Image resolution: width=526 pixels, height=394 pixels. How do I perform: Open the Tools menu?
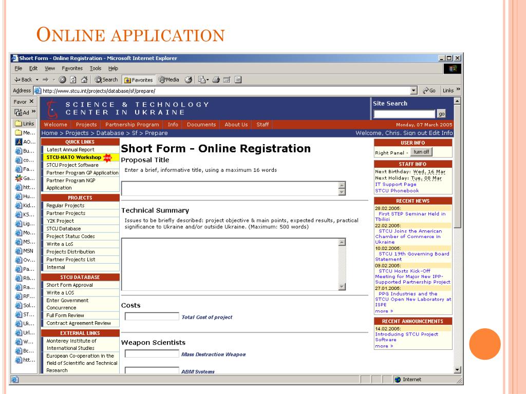coord(96,68)
